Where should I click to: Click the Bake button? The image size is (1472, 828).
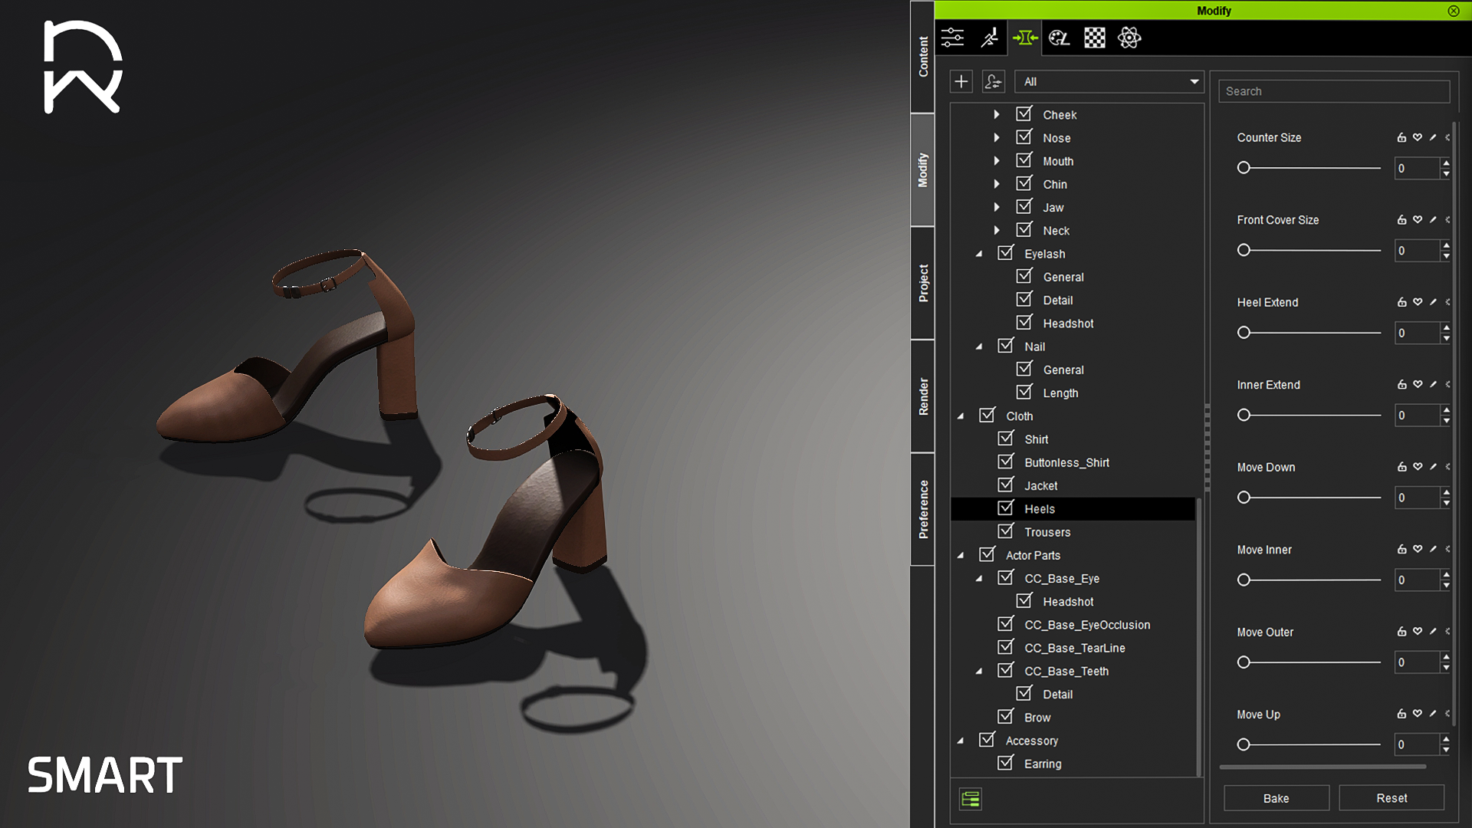pyautogui.click(x=1276, y=798)
